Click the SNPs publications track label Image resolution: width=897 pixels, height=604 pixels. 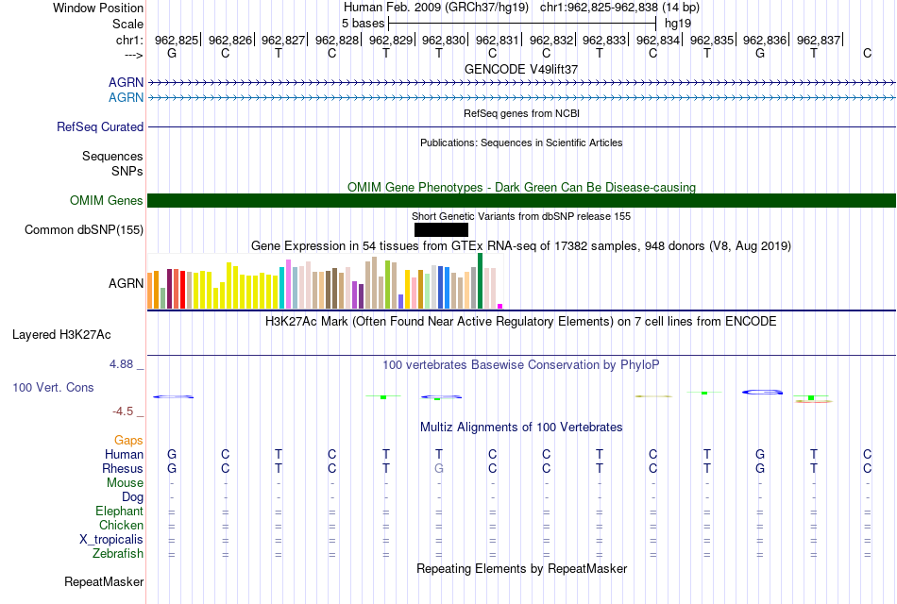coord(127,171)
